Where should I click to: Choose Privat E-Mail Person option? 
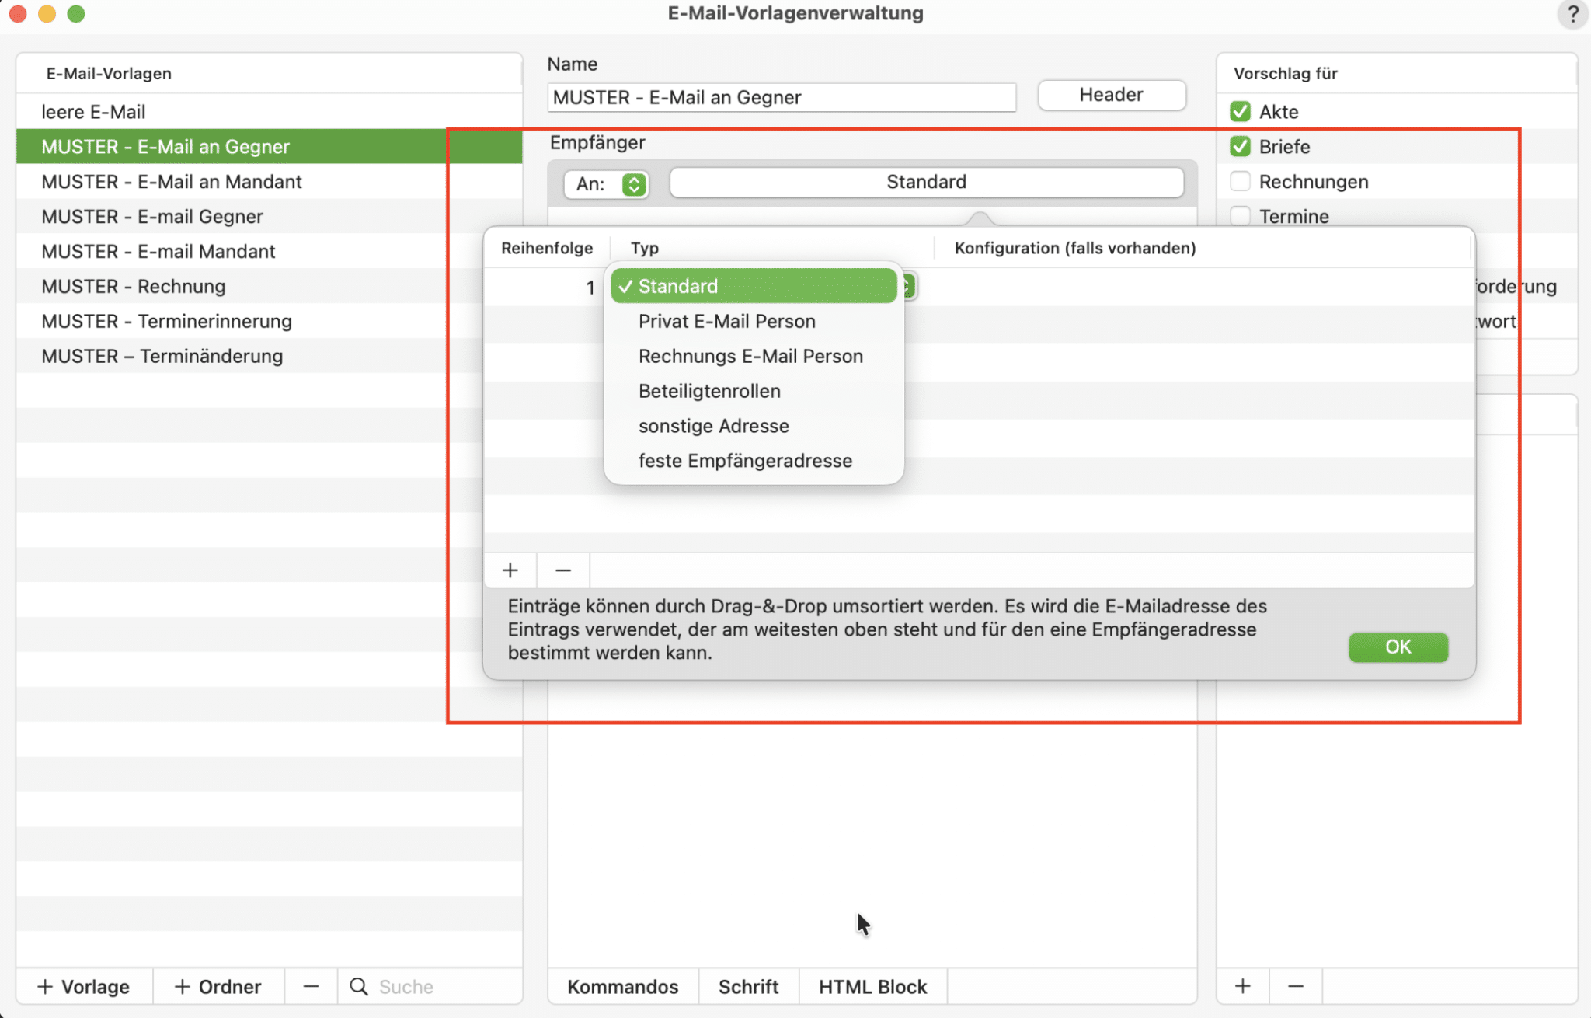pyautogui.click(x=726, y=321)
